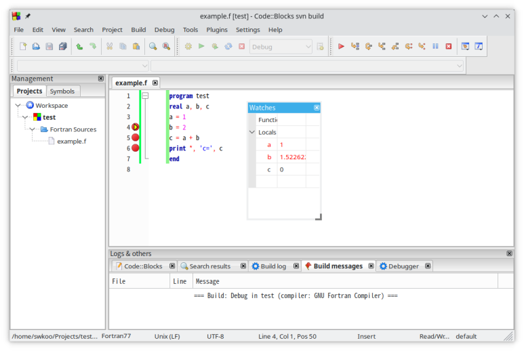The image size is (524, 351).
Task: Collapse the Locals group in Watches
Action: pos(252,132)
